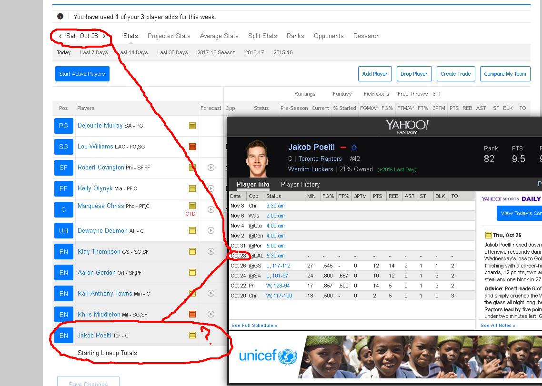
Task: Click BN position button for Jakob Poeltl
Action: pyautogui.click(x=64, y=335)
